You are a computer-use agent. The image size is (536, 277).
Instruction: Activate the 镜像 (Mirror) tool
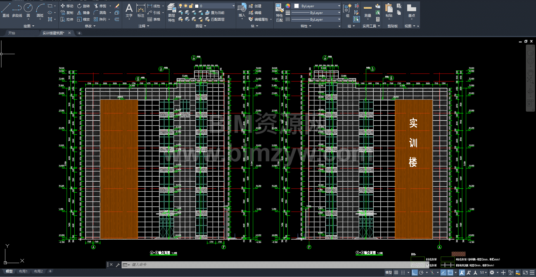83,13
